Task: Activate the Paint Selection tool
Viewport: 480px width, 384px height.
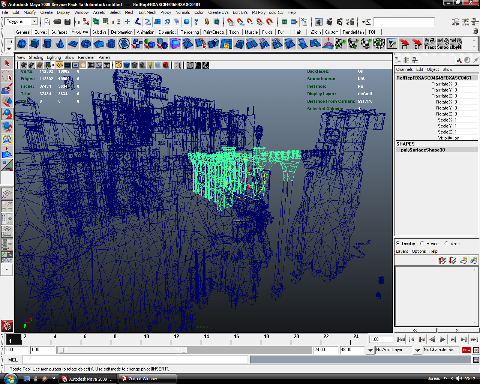Action: (7, 88)
